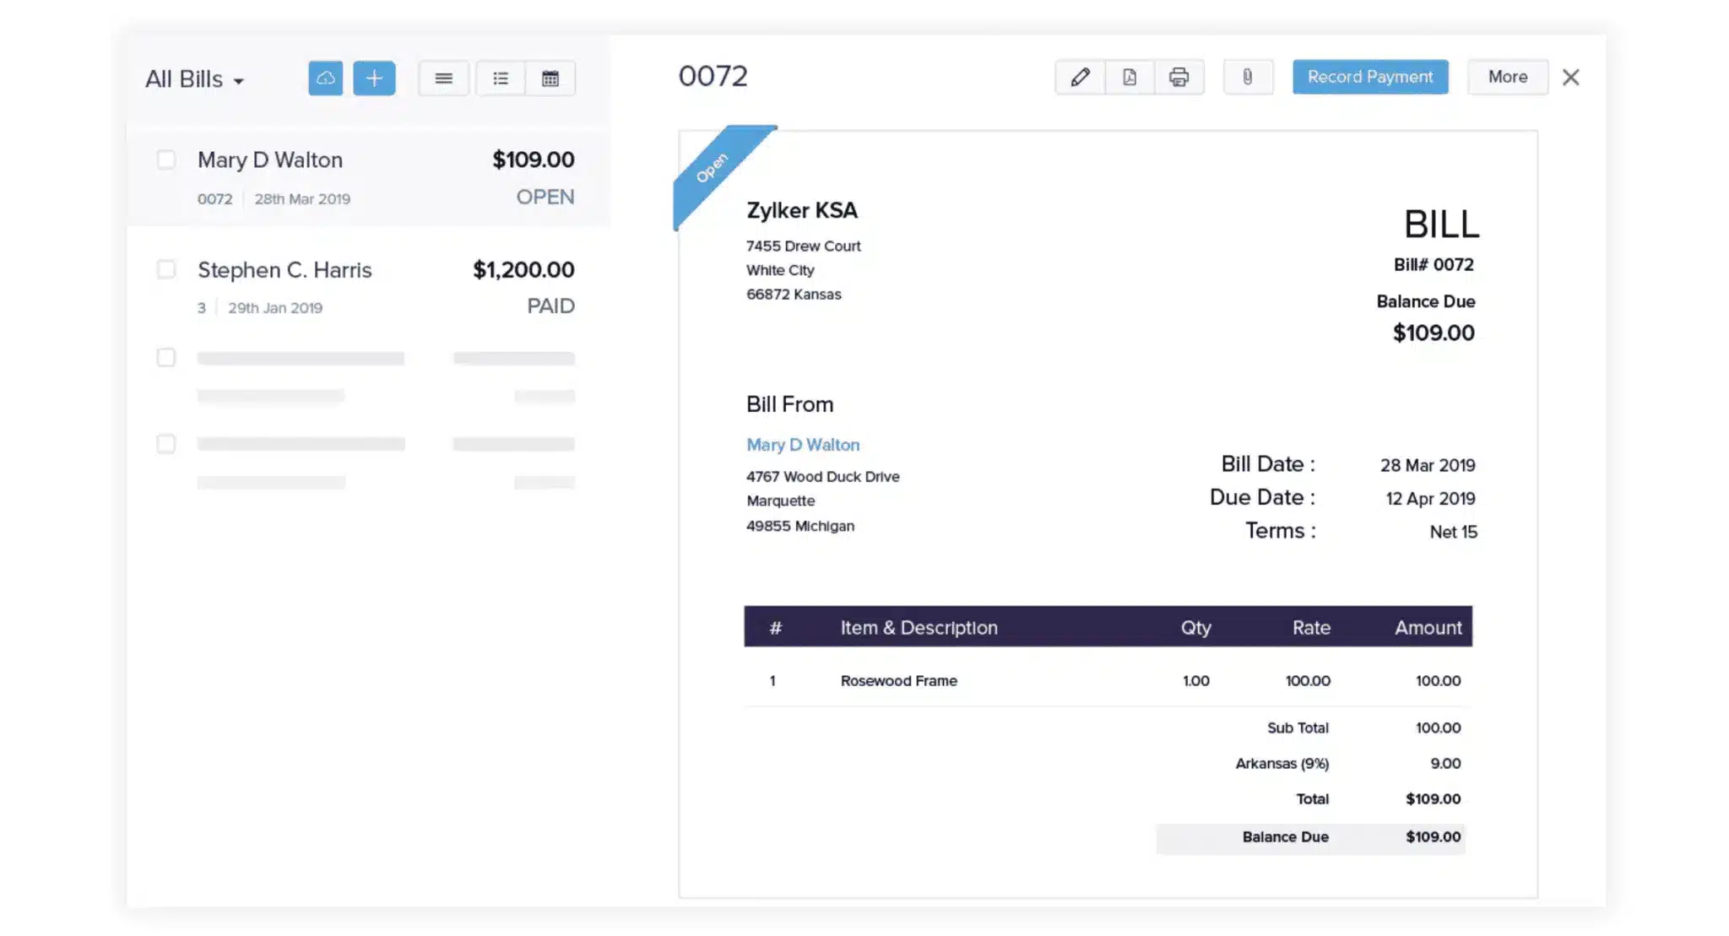Tick the first placeholder row checkbox
1729x936 pixels.
[x=166, y=357]
